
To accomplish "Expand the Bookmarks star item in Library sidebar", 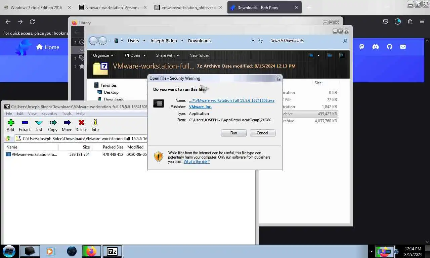I will [76, 67].
